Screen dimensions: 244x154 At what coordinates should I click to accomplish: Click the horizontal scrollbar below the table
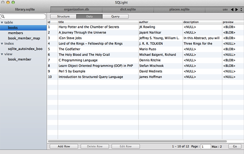pos(137,141)
